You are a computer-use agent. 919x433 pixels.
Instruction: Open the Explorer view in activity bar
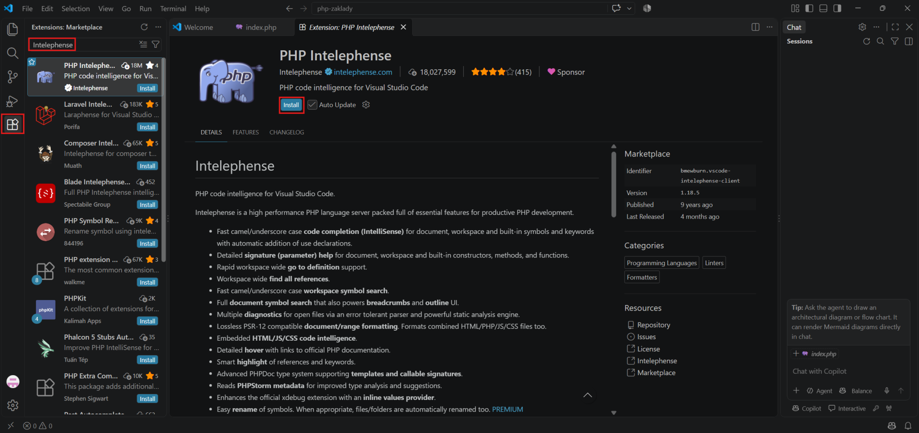point(12,29)
